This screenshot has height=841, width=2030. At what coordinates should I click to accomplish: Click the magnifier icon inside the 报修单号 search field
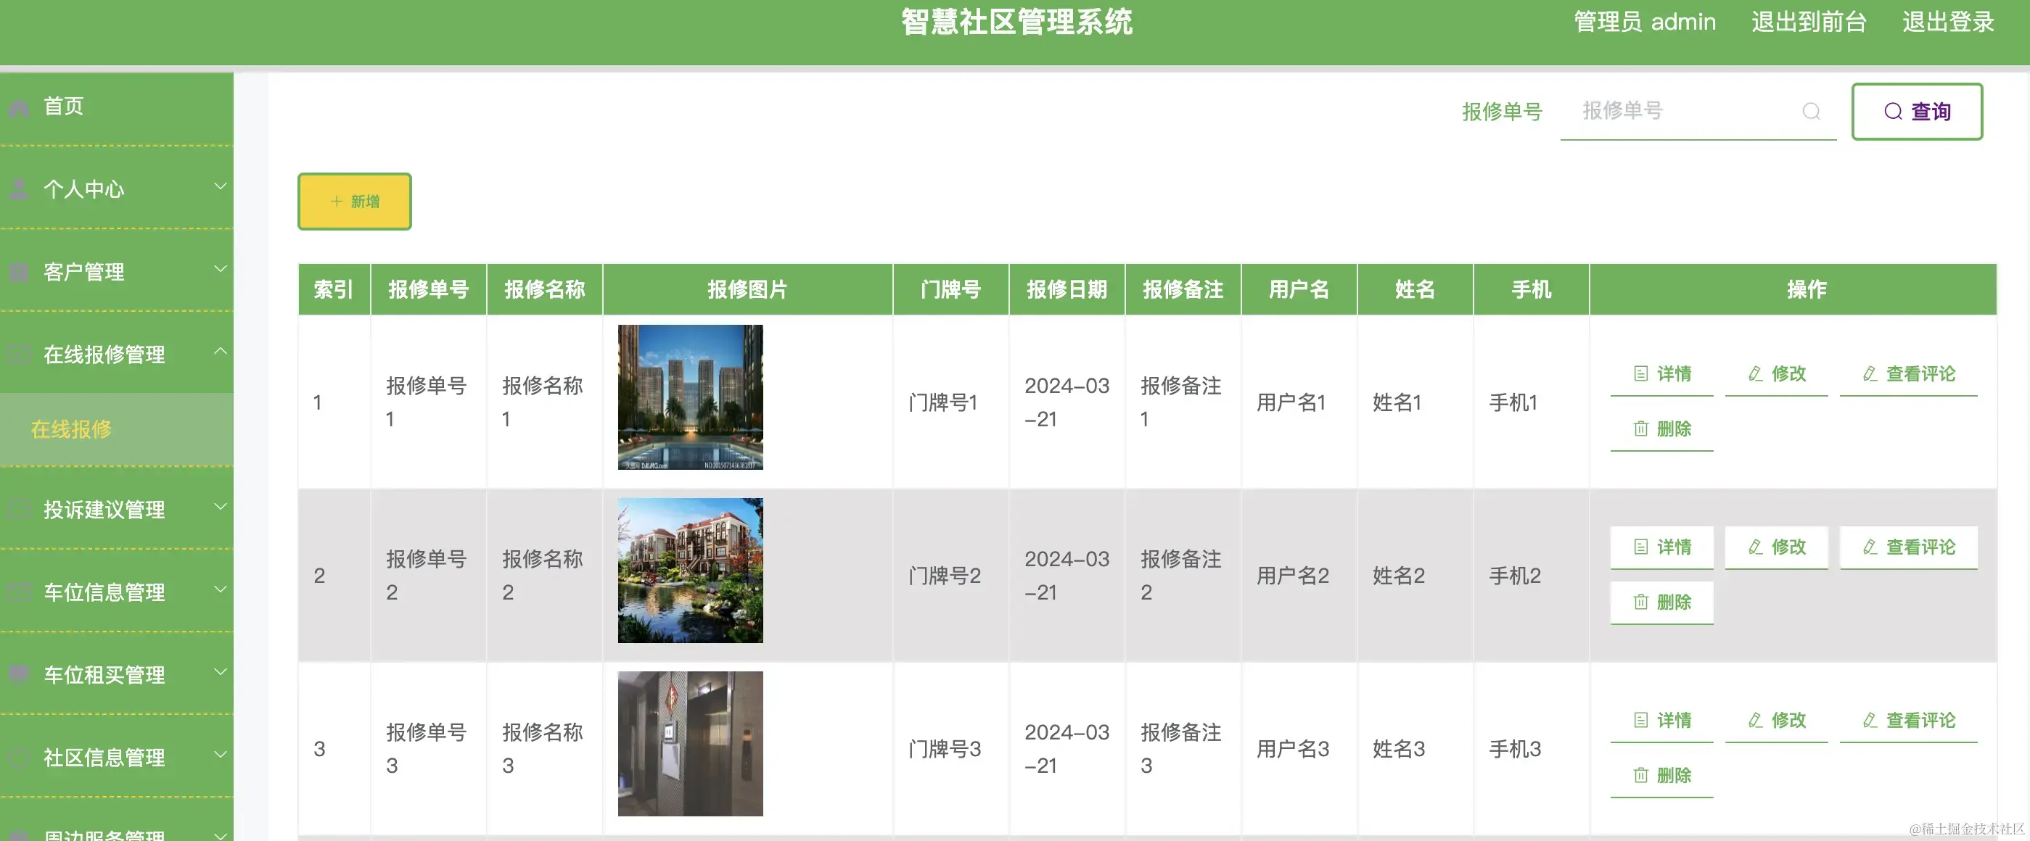click(x=1811, y=111)
